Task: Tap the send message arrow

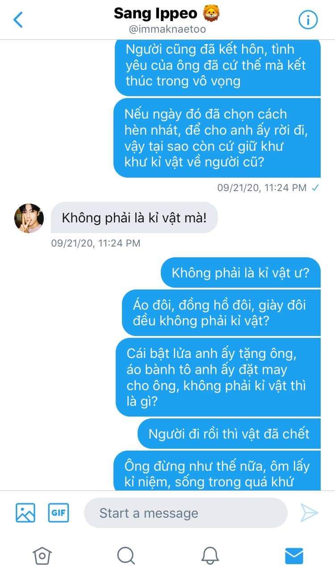Action: pos(309,513)
